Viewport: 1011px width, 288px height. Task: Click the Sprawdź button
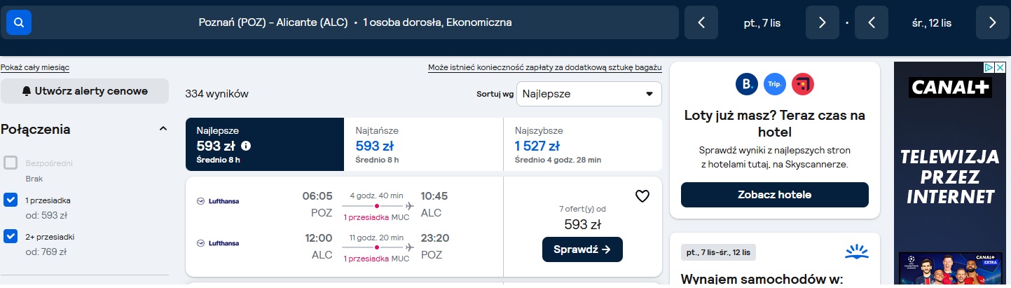[582, 249]
